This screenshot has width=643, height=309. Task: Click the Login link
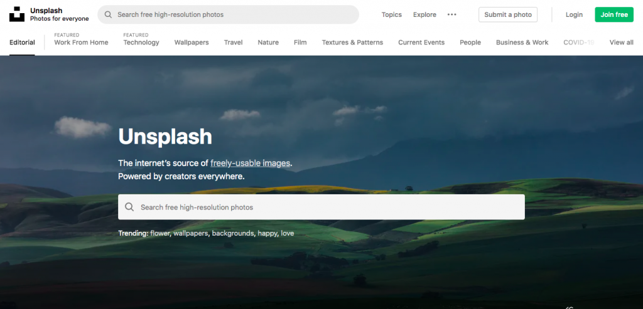click(x=574, y=15)
